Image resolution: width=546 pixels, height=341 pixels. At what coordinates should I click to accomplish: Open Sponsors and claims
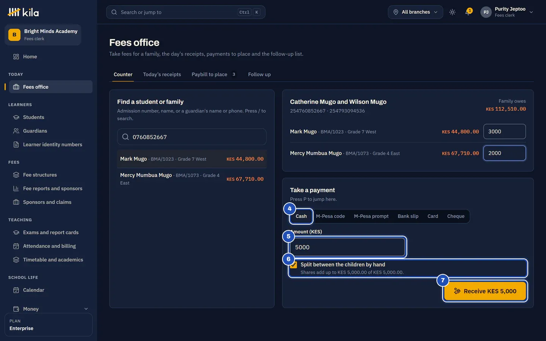[51, 202]
